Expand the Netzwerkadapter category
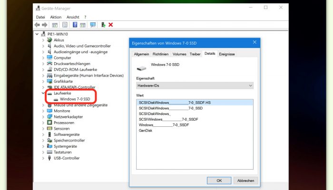Viewport: 333px width, 190px height. [x=43, y=117]
